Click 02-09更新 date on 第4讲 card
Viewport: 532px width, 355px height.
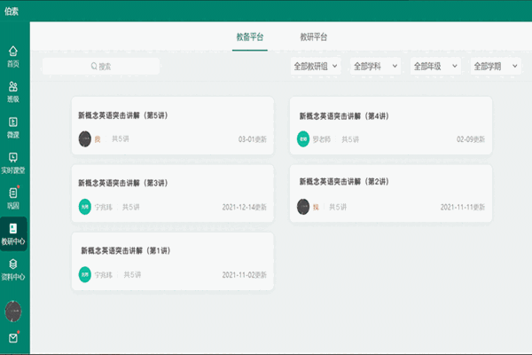(471, 139)
